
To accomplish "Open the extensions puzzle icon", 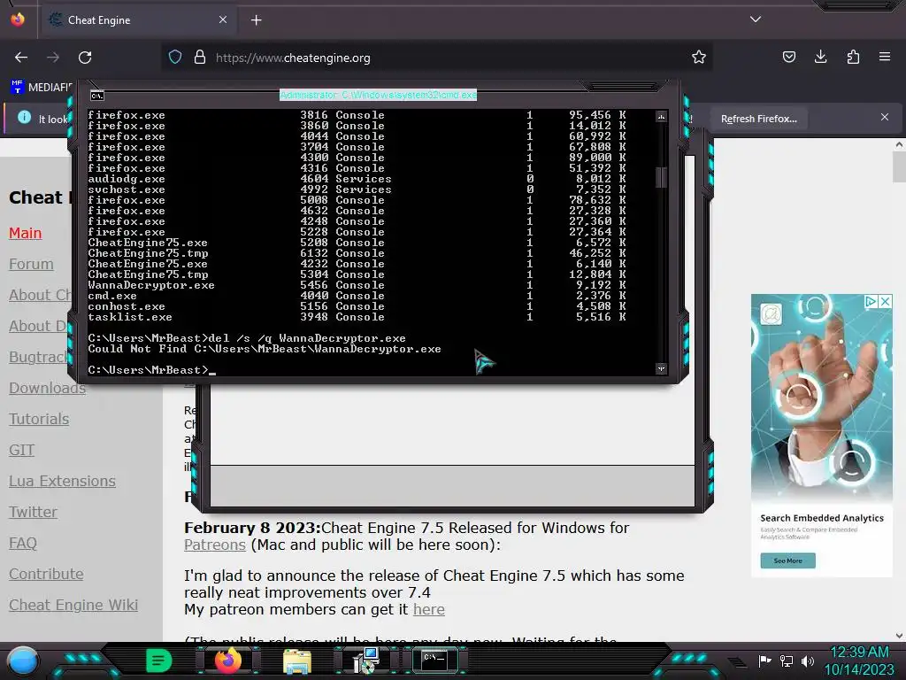I will (x=853, y=58).
